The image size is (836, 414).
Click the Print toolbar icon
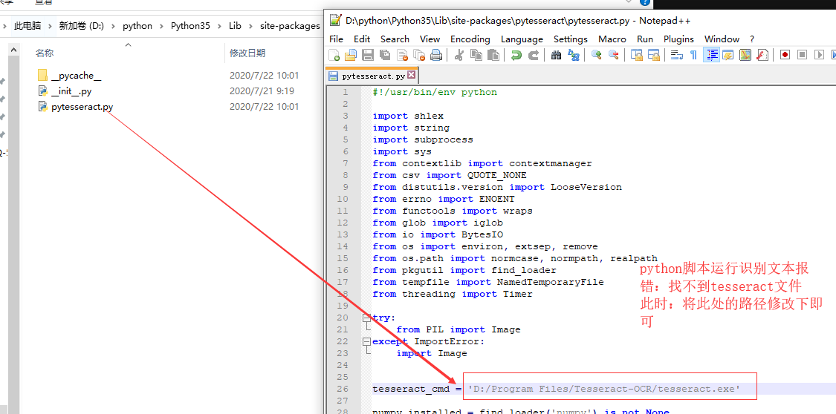click(436, 55)
